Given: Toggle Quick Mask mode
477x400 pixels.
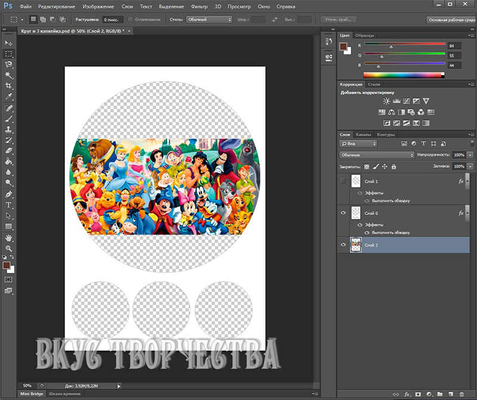Looking at the screenshot, I should [x=8, y=279].
